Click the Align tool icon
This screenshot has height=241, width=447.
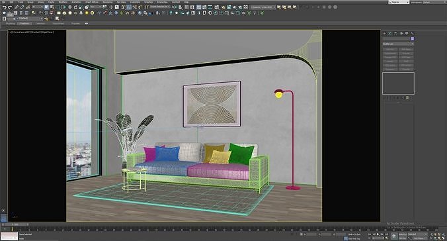180,7
